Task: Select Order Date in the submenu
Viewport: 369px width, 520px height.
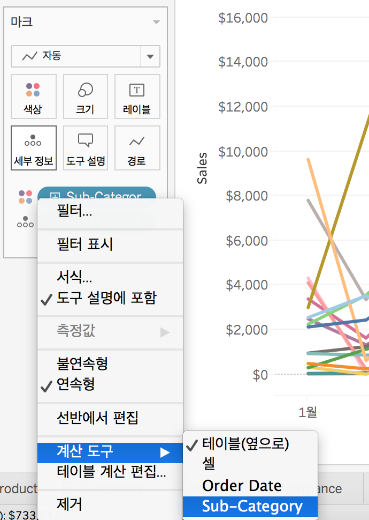Action: [x=250, y=486]
